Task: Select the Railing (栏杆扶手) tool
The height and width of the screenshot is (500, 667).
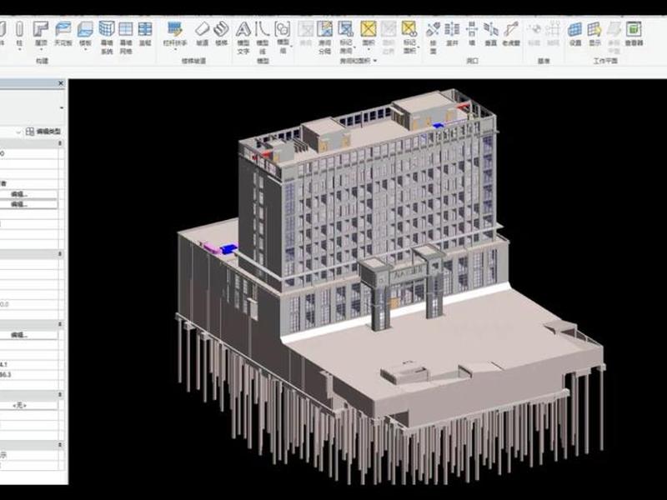Action: [x=175, y=33]
